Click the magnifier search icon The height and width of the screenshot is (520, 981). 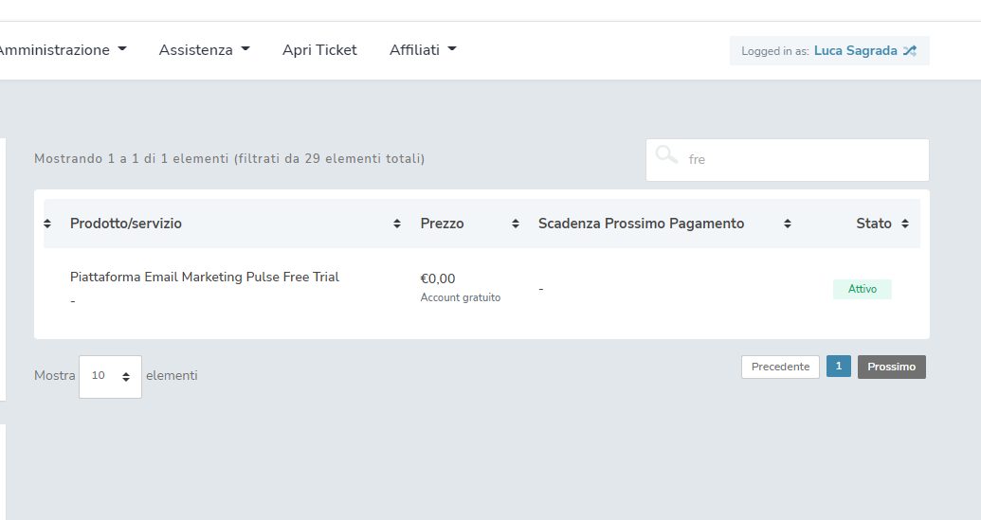(x=666, y=154)
